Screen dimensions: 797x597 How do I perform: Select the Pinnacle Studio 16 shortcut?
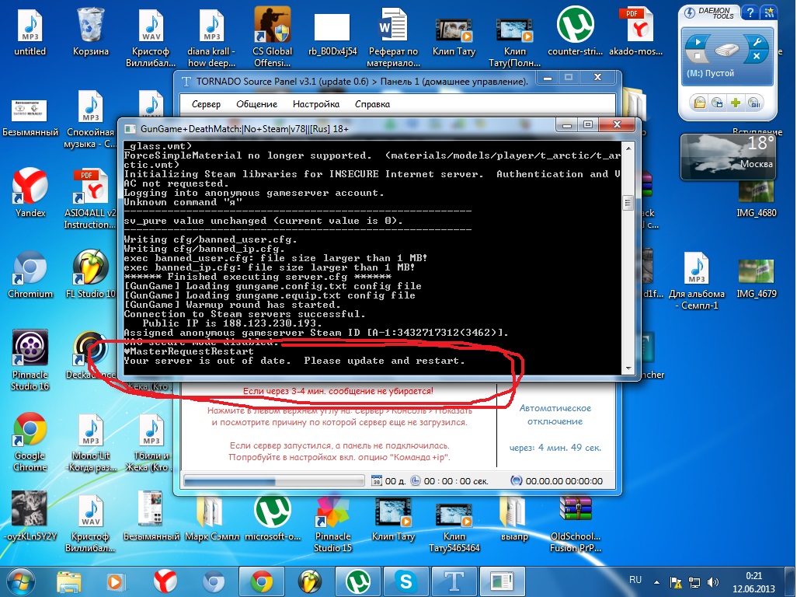(x=30, y=360)
